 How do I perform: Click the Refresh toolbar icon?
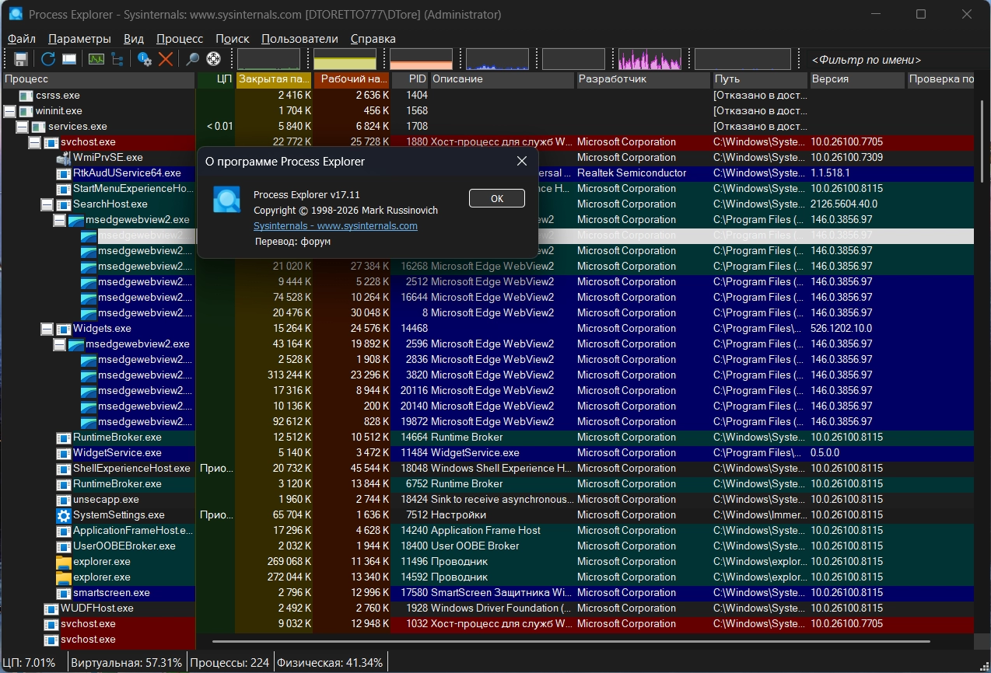[48, 59]
